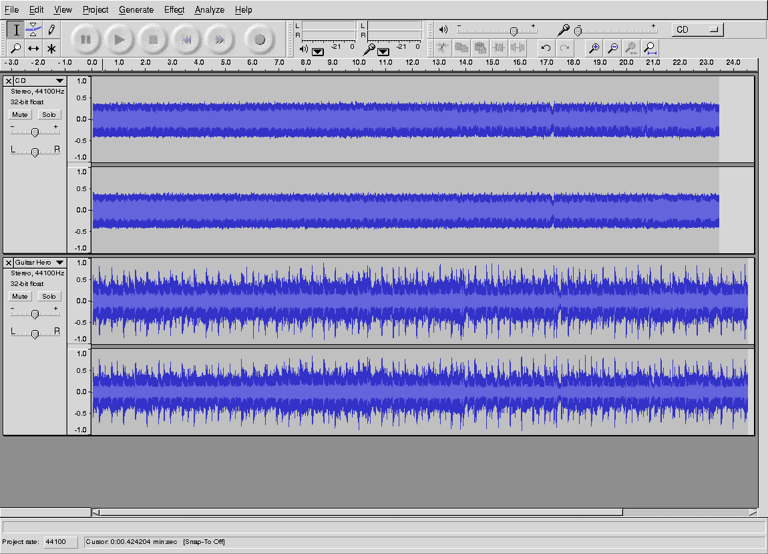
Task: Toggle Mute on Guitar Hero track
Action: click(x=20, y=296)
